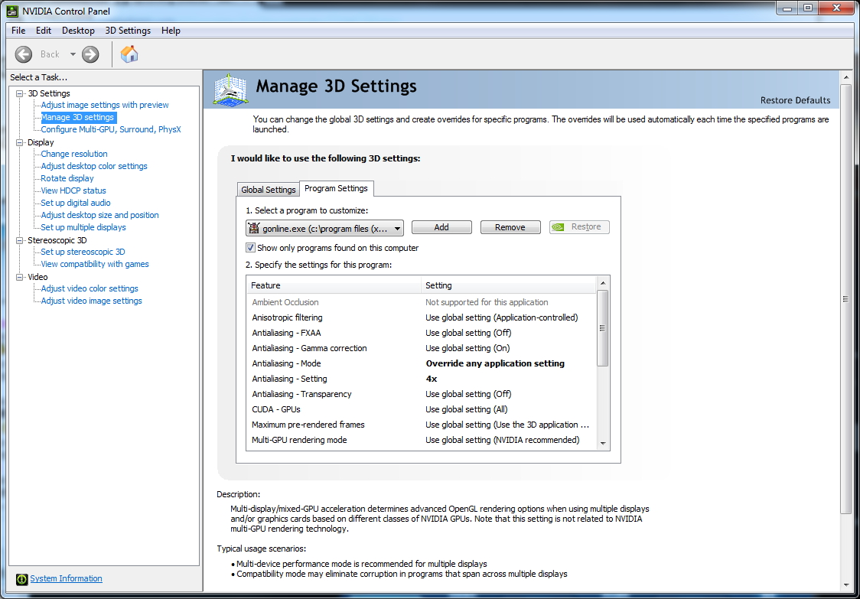Open the 3D Settings menu
This screenshot has width=860, height=599.
128,31
